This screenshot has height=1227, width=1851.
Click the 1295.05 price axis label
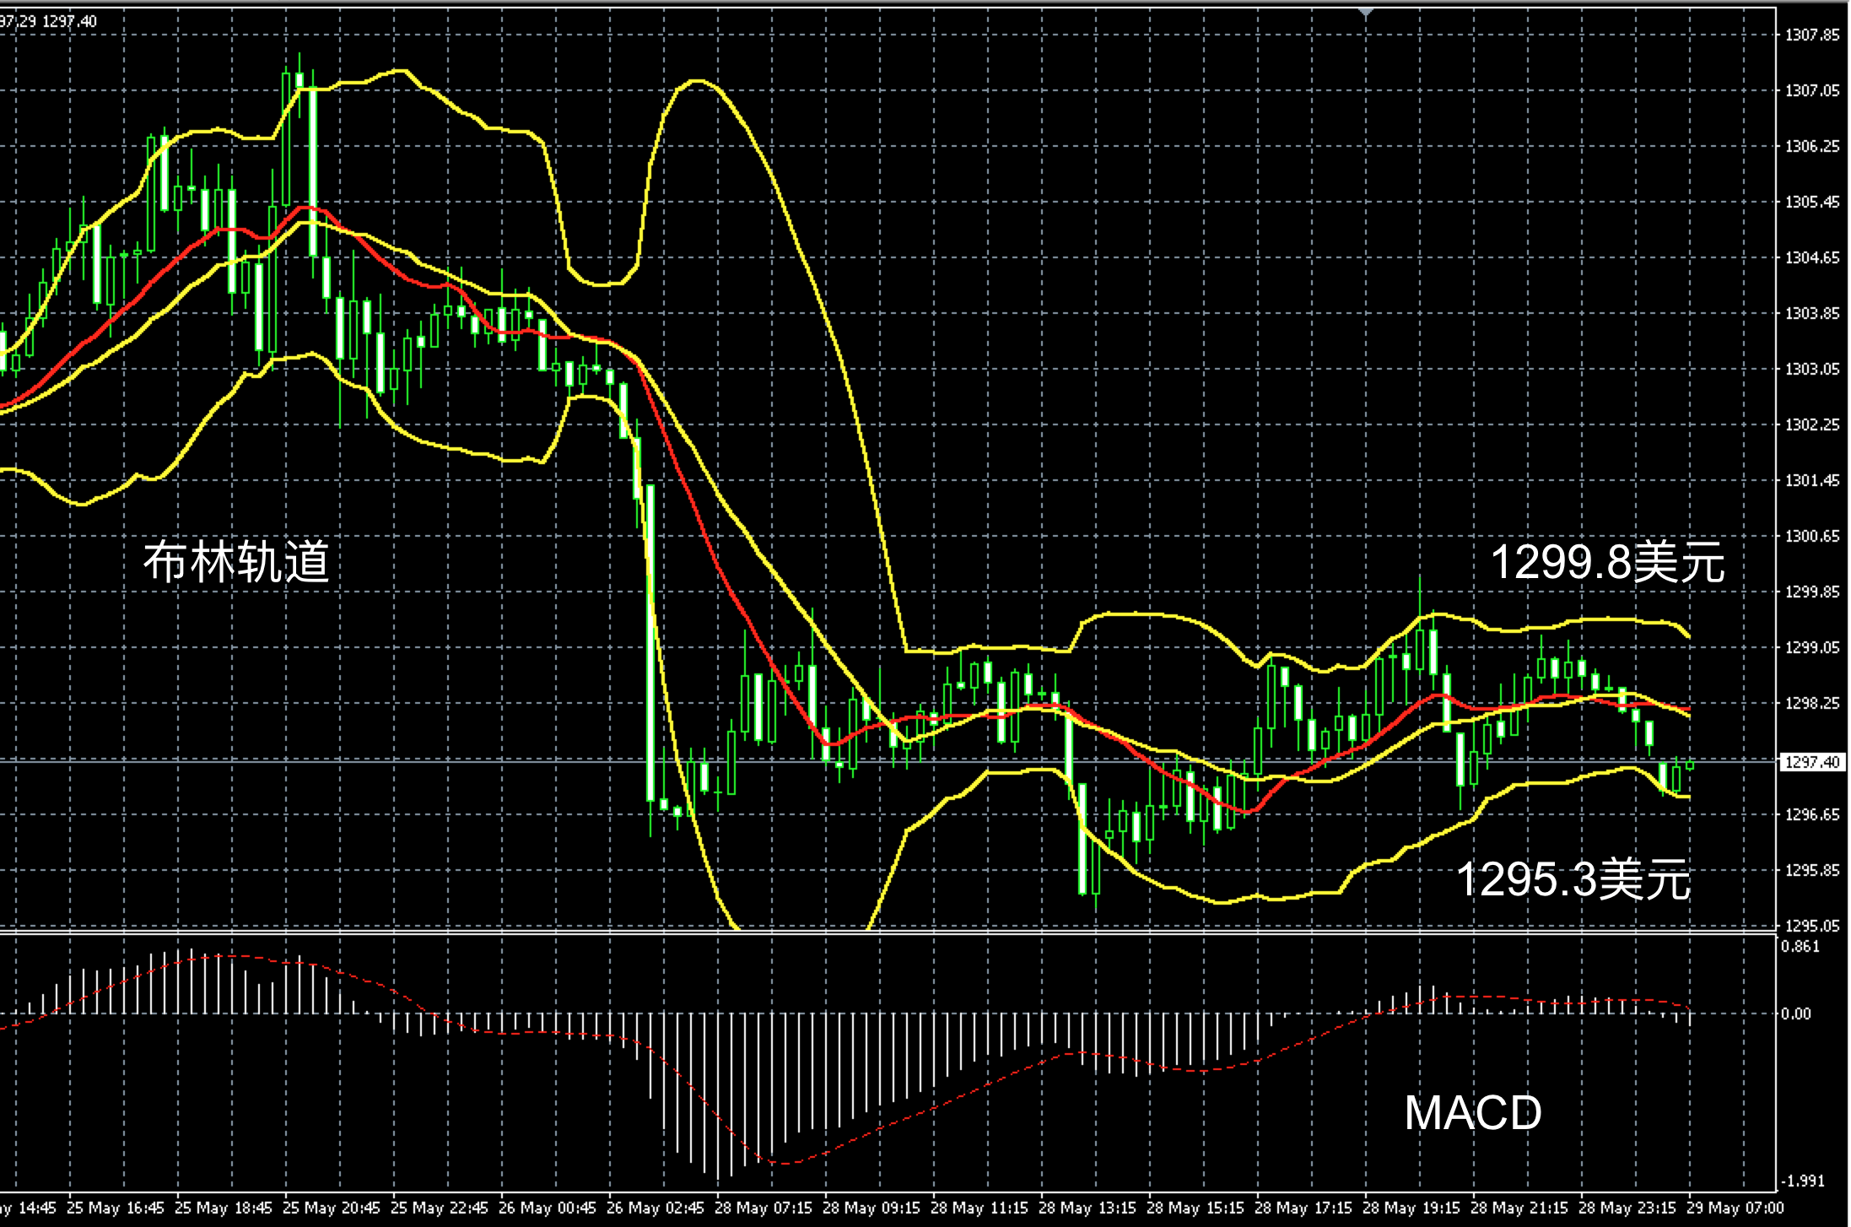[x=1811, y=926]
